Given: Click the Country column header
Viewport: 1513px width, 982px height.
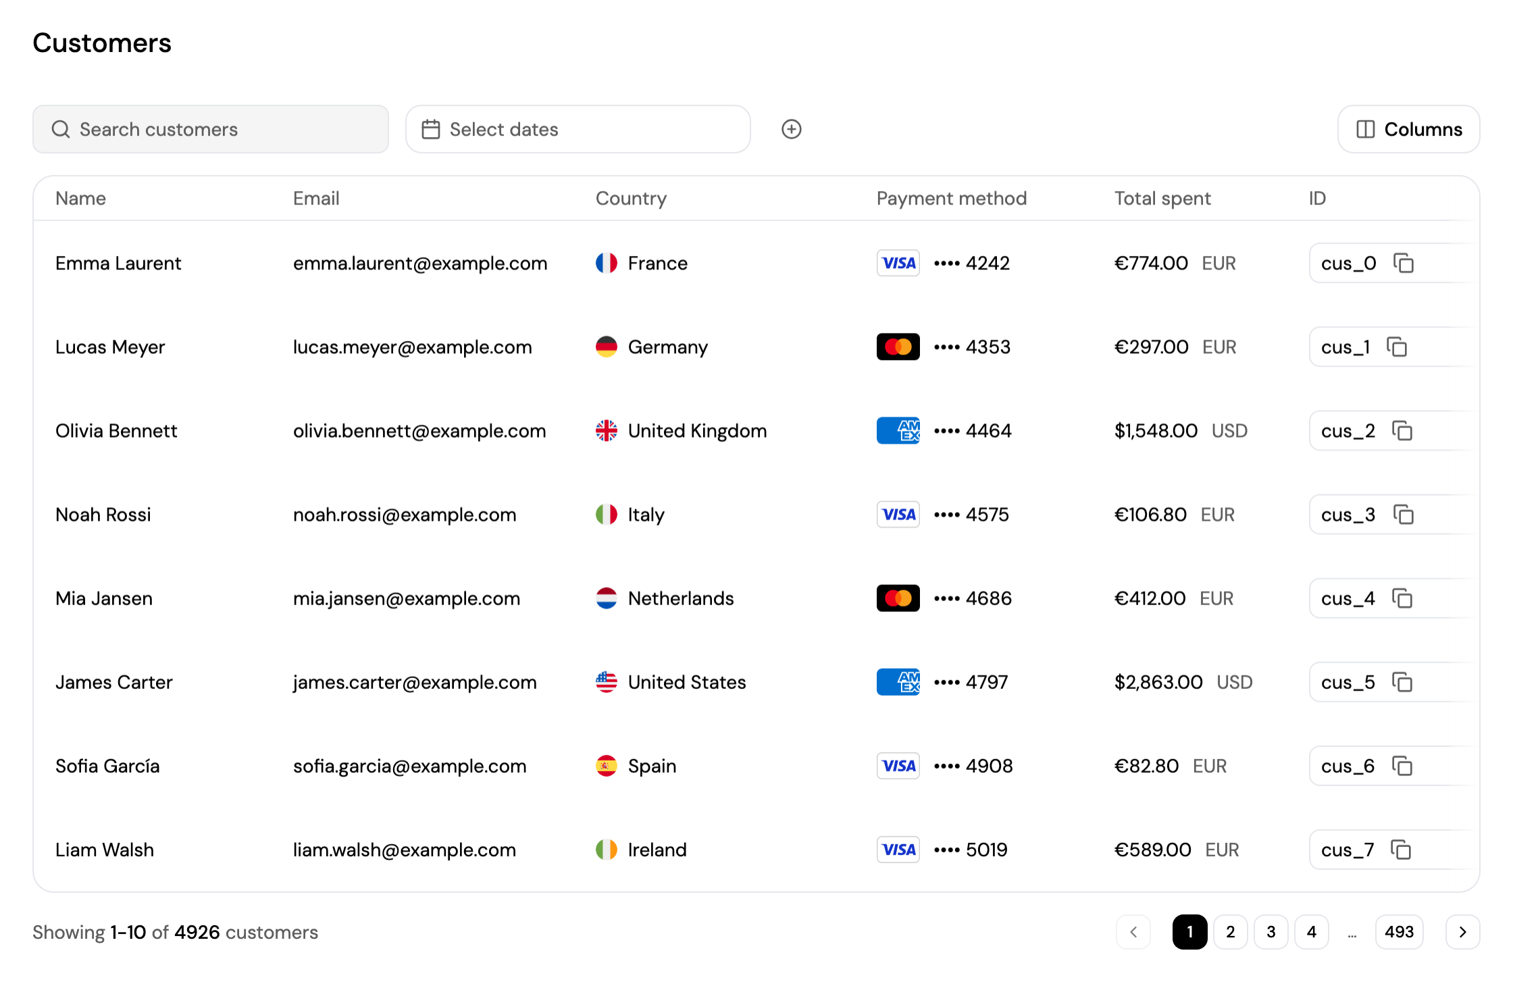Looking at the screenshot, I should [x=631, y=199].
